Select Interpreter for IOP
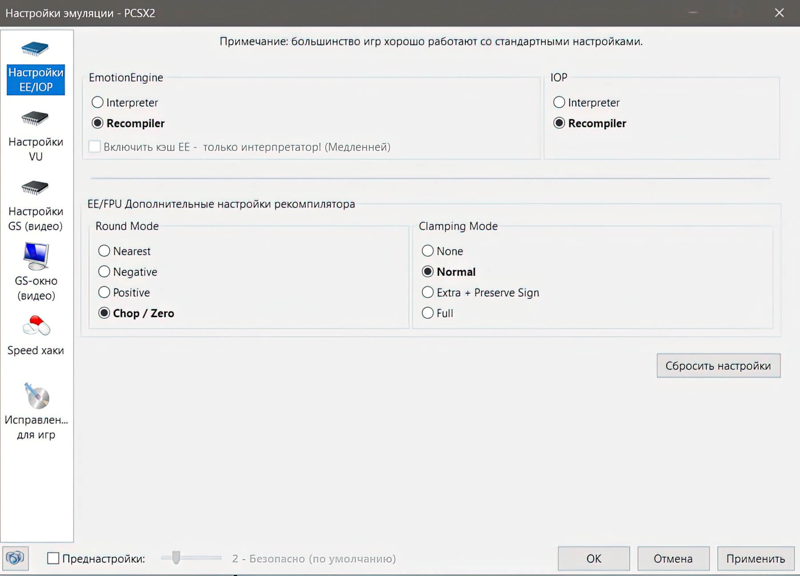800x576 pixels. point(559,103)
